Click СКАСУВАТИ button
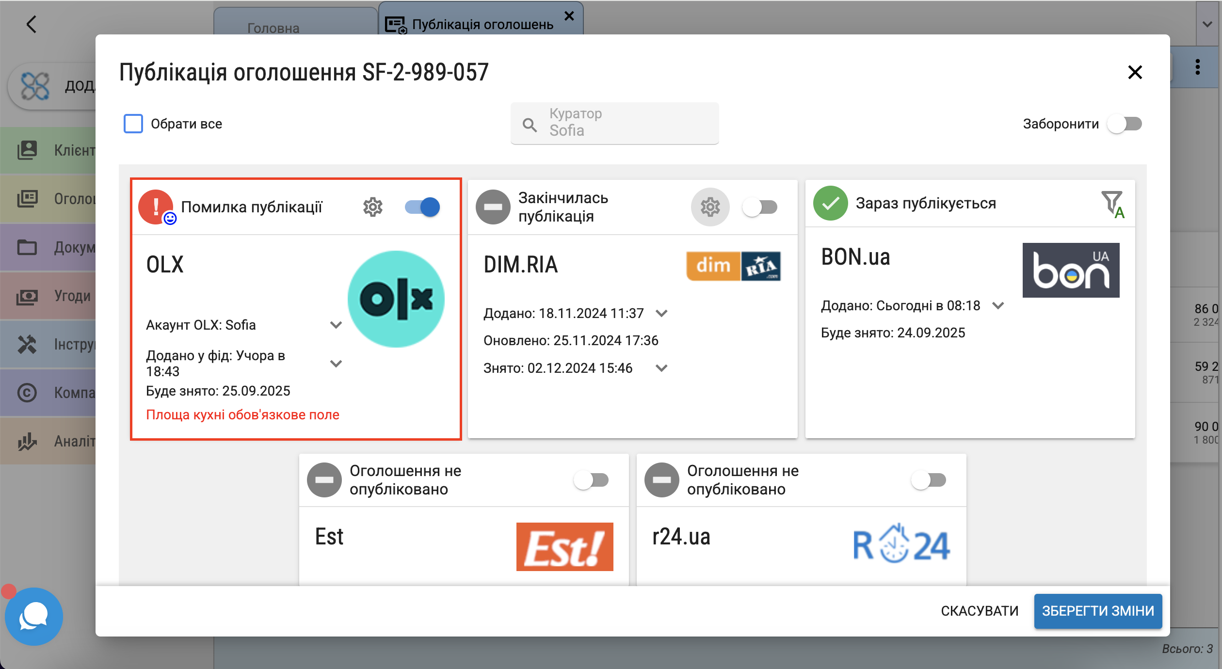Viewport: 1222px width, 669px height. pos(980,611)
